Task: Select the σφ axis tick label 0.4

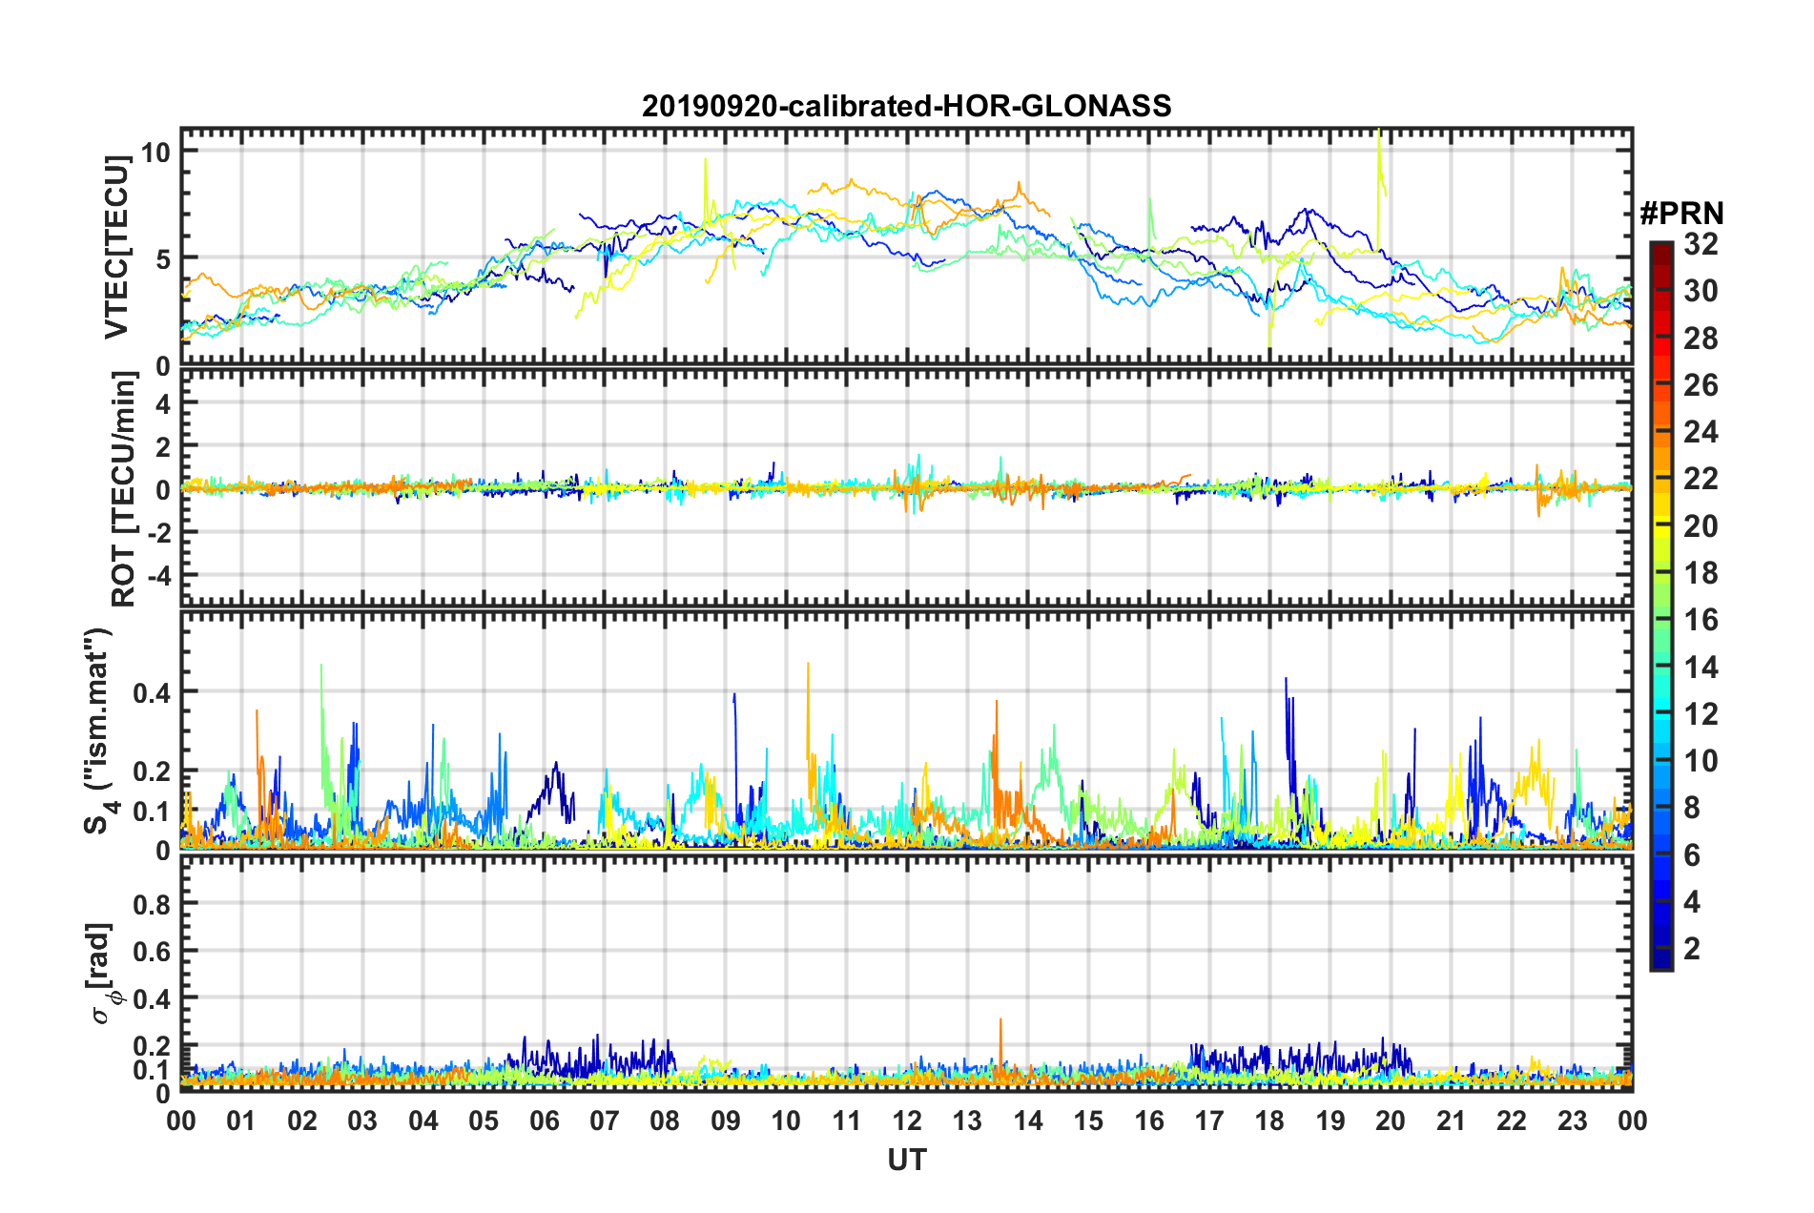Action: tap(153, 998)
